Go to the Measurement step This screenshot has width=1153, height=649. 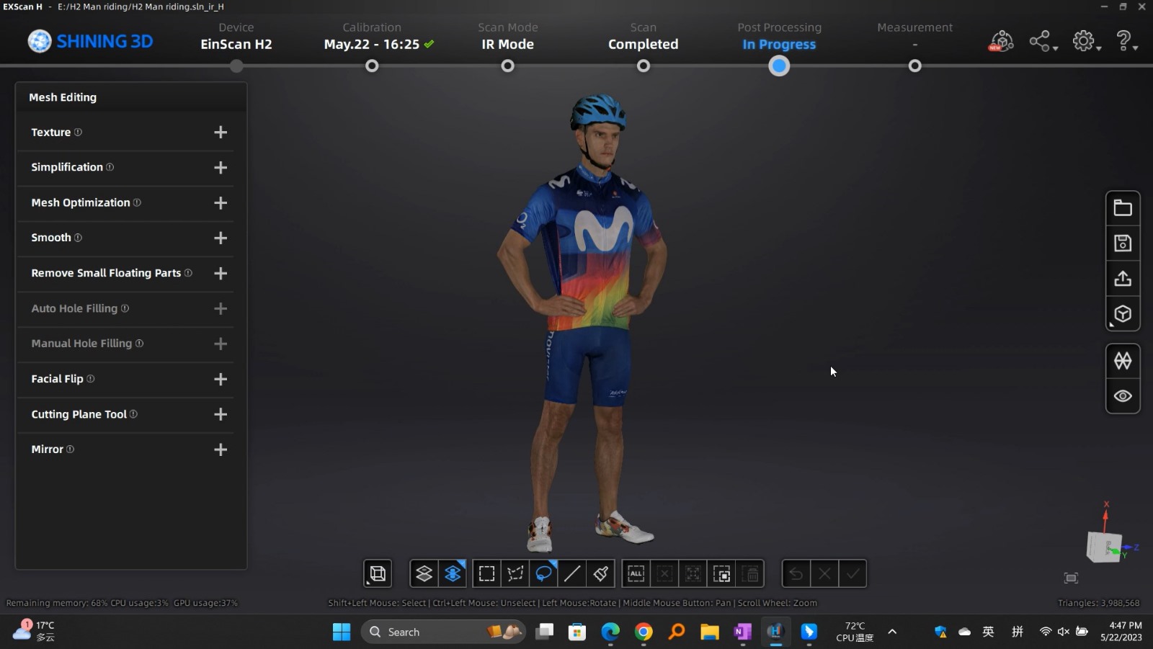click(914, 36)
